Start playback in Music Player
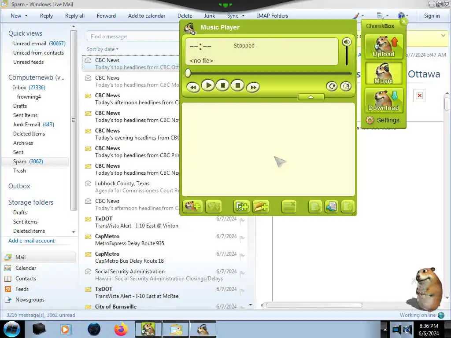Screen dimensions: 451x338 208,85
